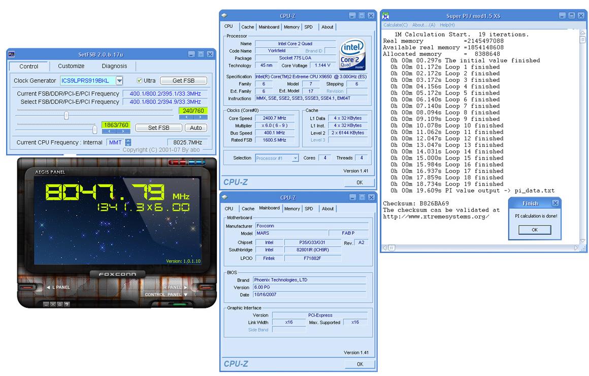Viewport: 589px width, 376px height.
Task: Click the lower CPU-Z Mainboard window title icon
Action: [224, 197]
